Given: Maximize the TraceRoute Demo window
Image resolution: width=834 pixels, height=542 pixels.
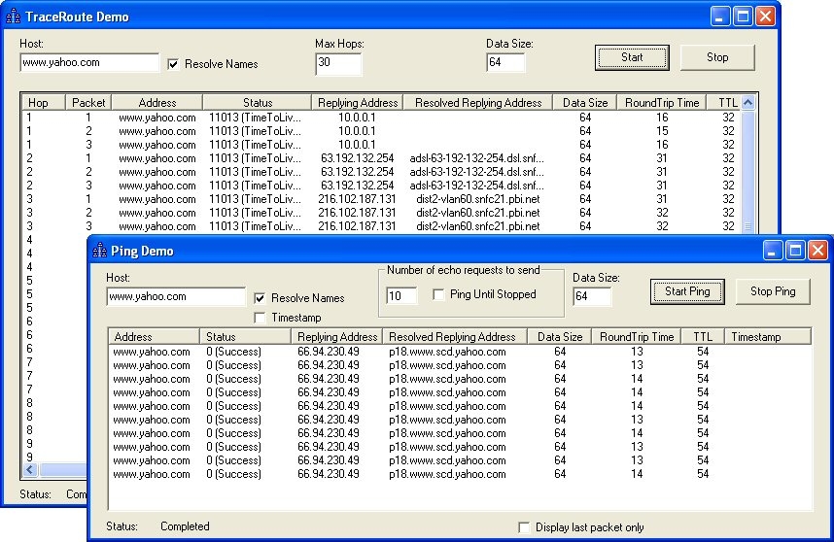Looking at the screenshot, I should [743, 17].
